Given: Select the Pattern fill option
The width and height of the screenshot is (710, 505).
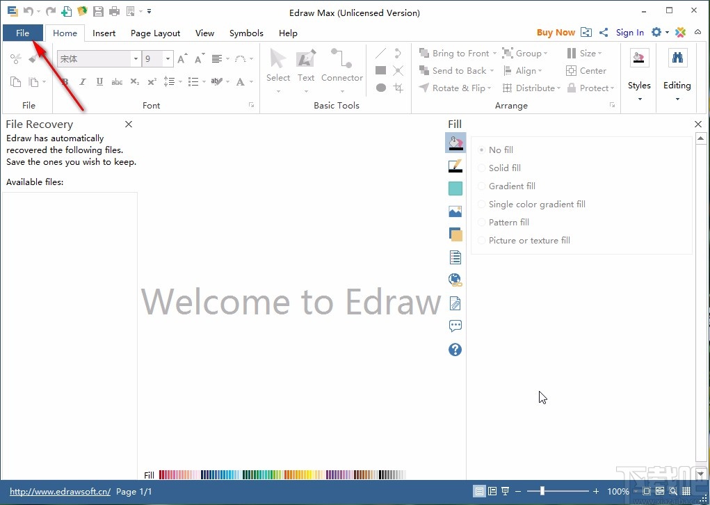Looking at the screenshot, I should 504,223.
